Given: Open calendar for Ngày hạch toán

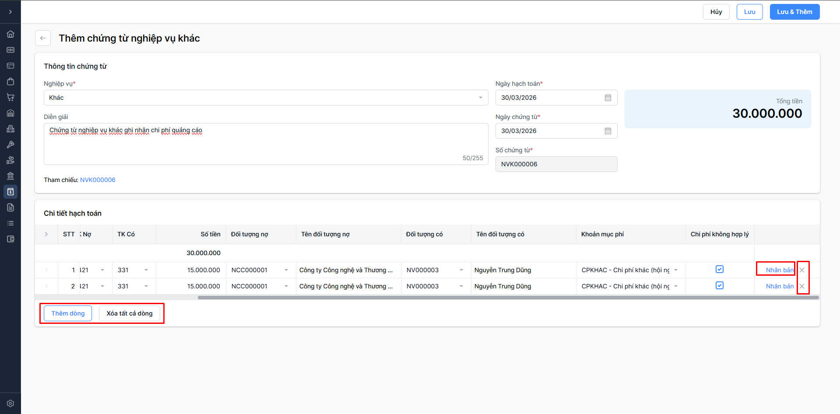Looking at the screenshot, I should (608, 98).
